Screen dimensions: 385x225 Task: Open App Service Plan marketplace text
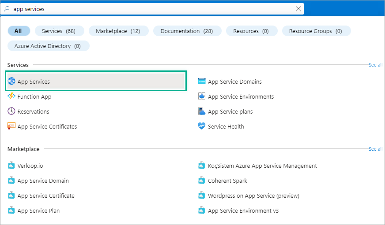click(x=38, y=210)
